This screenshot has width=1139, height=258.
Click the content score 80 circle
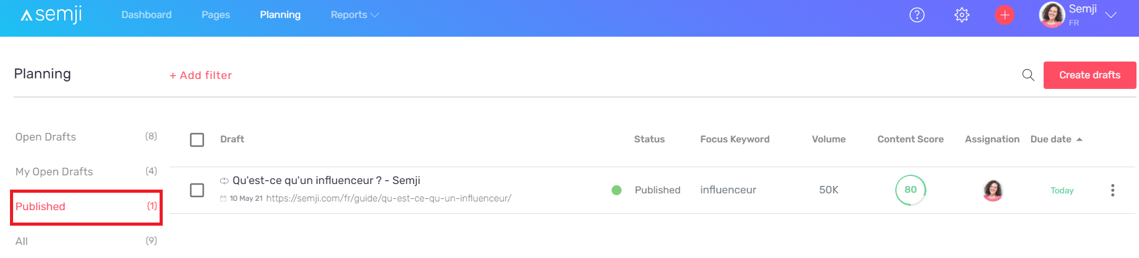pyautogui.click(x=910, y=190)
